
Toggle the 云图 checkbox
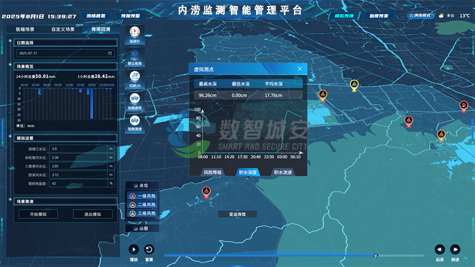click(x=135, y=229)
